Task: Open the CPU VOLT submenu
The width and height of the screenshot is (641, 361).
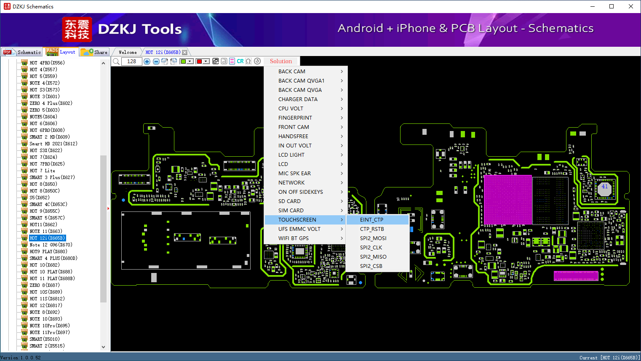Action: coord(305,109)
